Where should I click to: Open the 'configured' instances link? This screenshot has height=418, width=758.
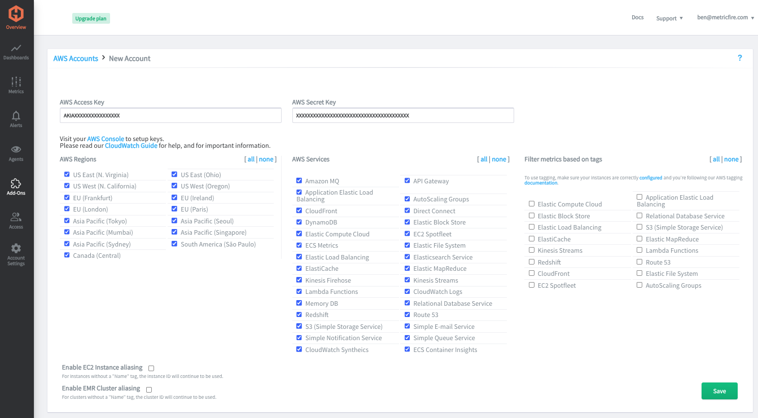click(x=651, y=178)
